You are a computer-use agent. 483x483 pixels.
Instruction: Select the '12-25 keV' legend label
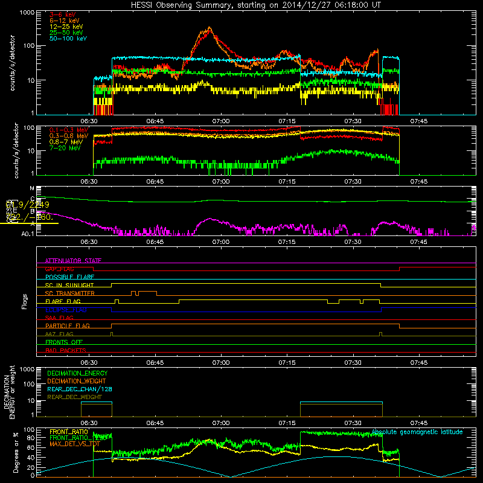pyautogui.click(x=66, y=27)
